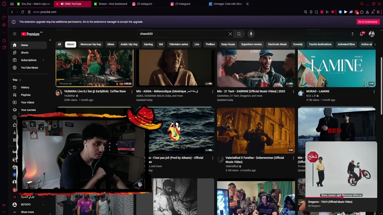The width and height of the screenshot is (383, 215).
Task: Open options for 21 Tach SABRINE mix
Action: click(293, 92)
